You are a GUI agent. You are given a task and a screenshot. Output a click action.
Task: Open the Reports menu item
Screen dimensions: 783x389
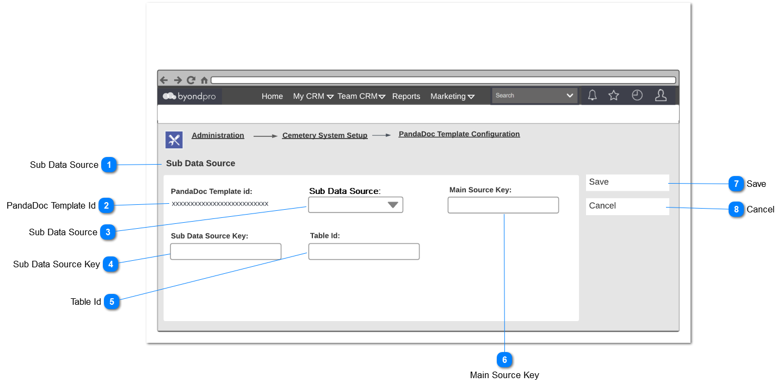(x=406, y=96)
